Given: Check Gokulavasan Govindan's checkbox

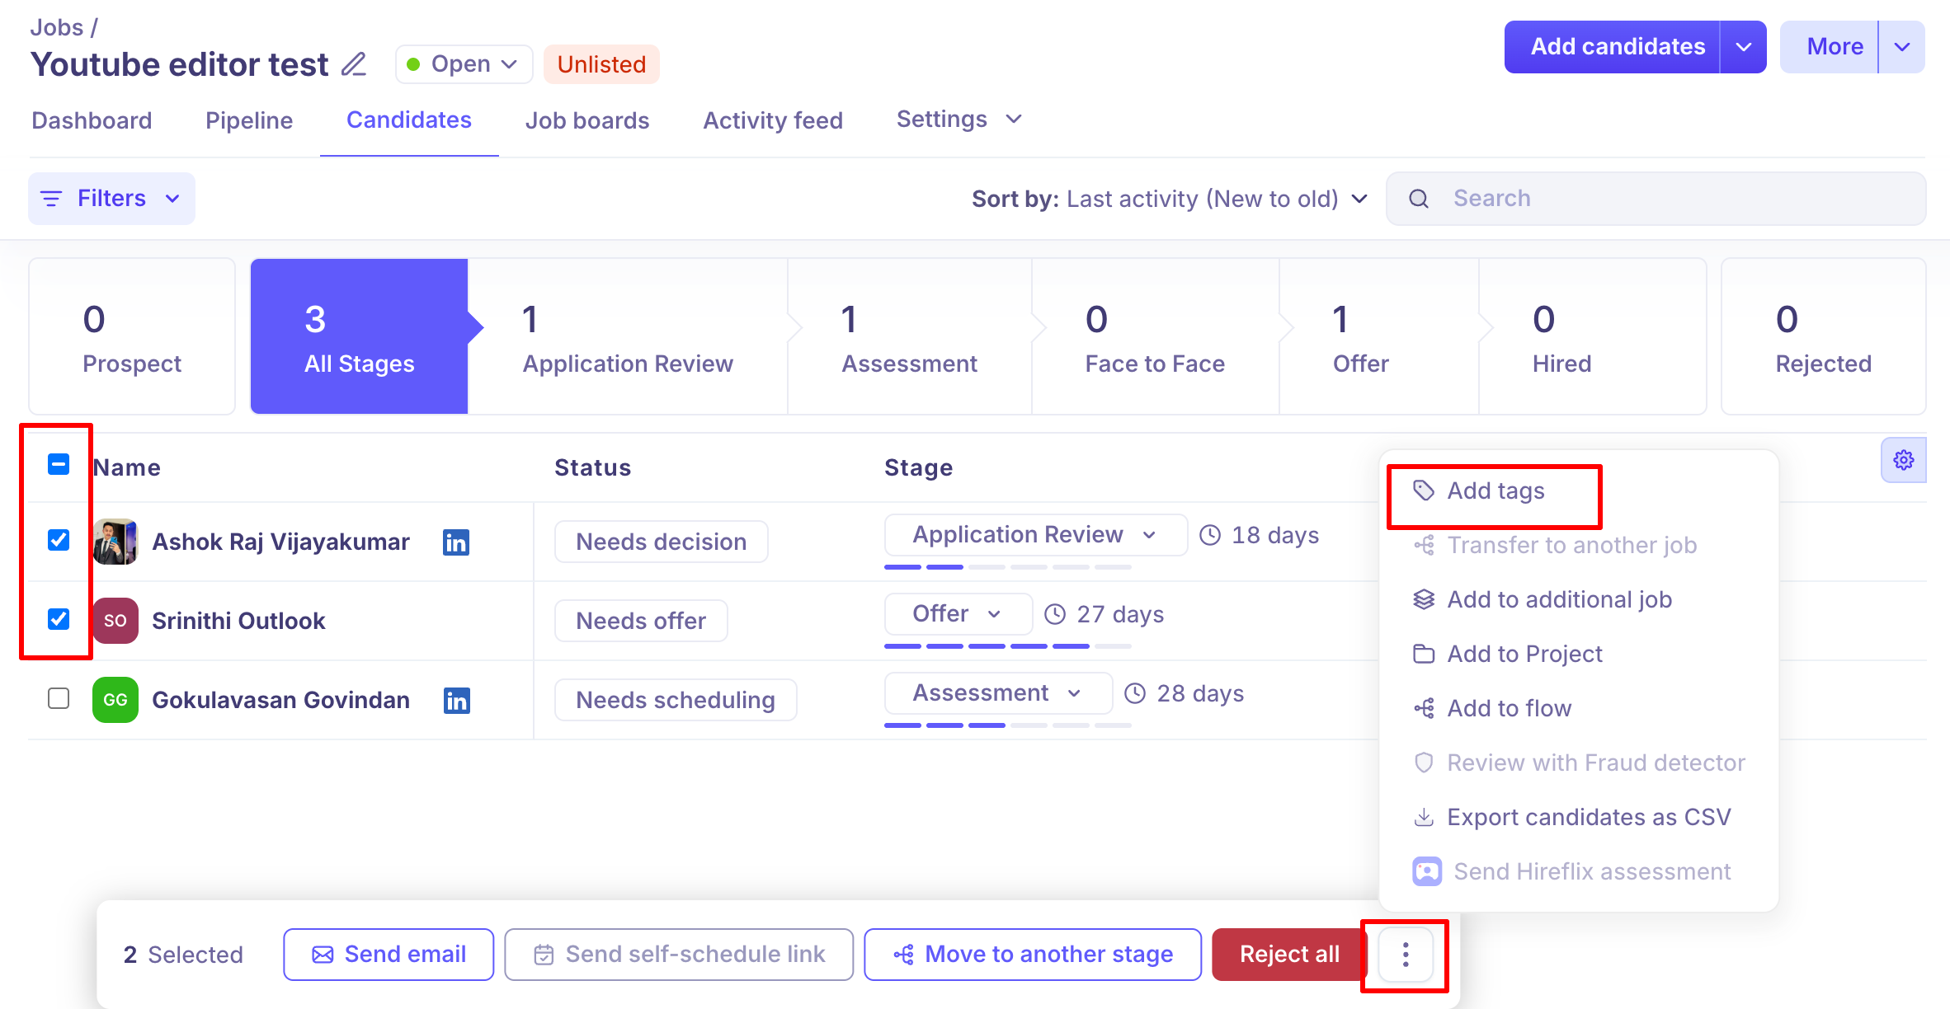Looking at the screenshot, I should point(59,698).
